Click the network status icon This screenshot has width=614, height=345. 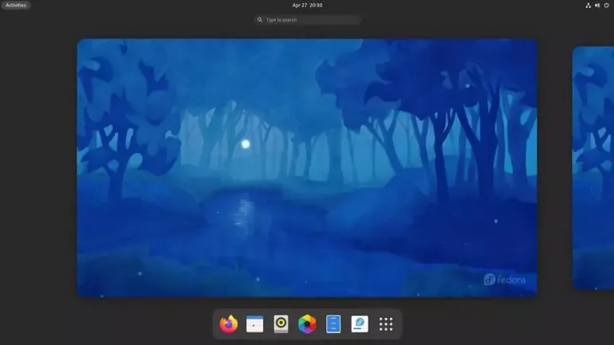click(588, 5)
